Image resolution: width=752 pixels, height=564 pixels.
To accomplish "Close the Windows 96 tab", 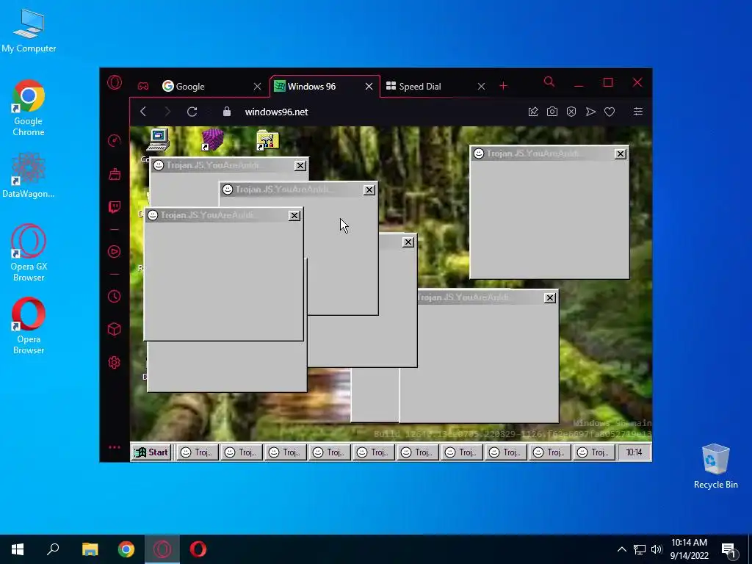I will pyautogui.click(x=369, y=87).
